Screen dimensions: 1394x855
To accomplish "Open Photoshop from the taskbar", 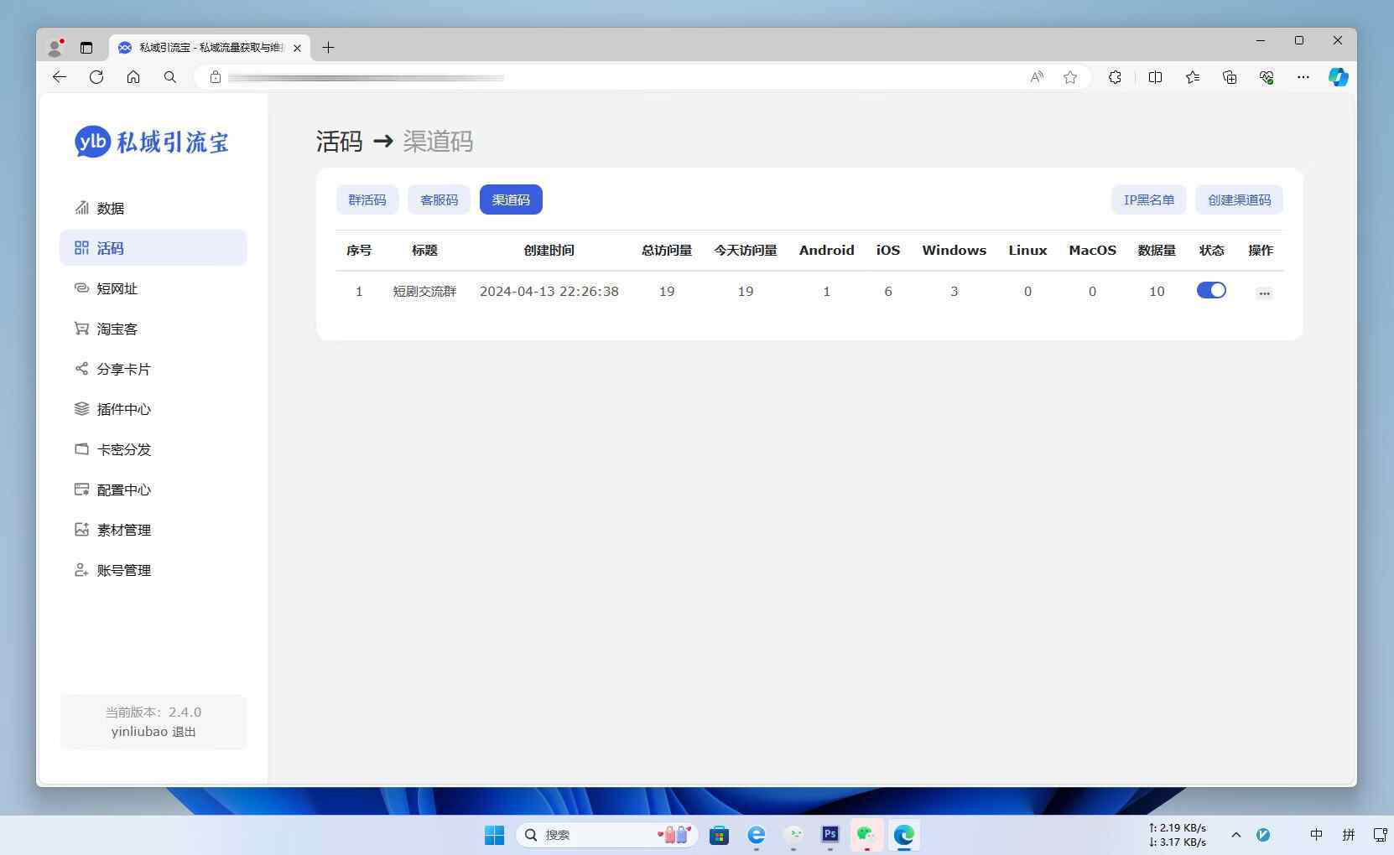I will pyautogui.click(x=830, y=835).
